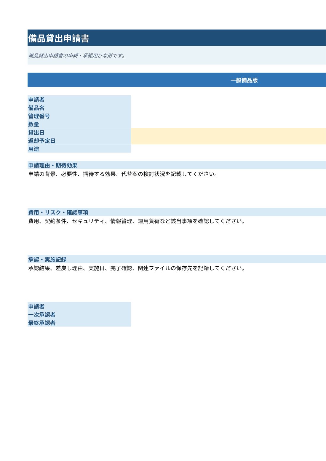Click the 申請の背景 instruction text line

tap(123, 174)
